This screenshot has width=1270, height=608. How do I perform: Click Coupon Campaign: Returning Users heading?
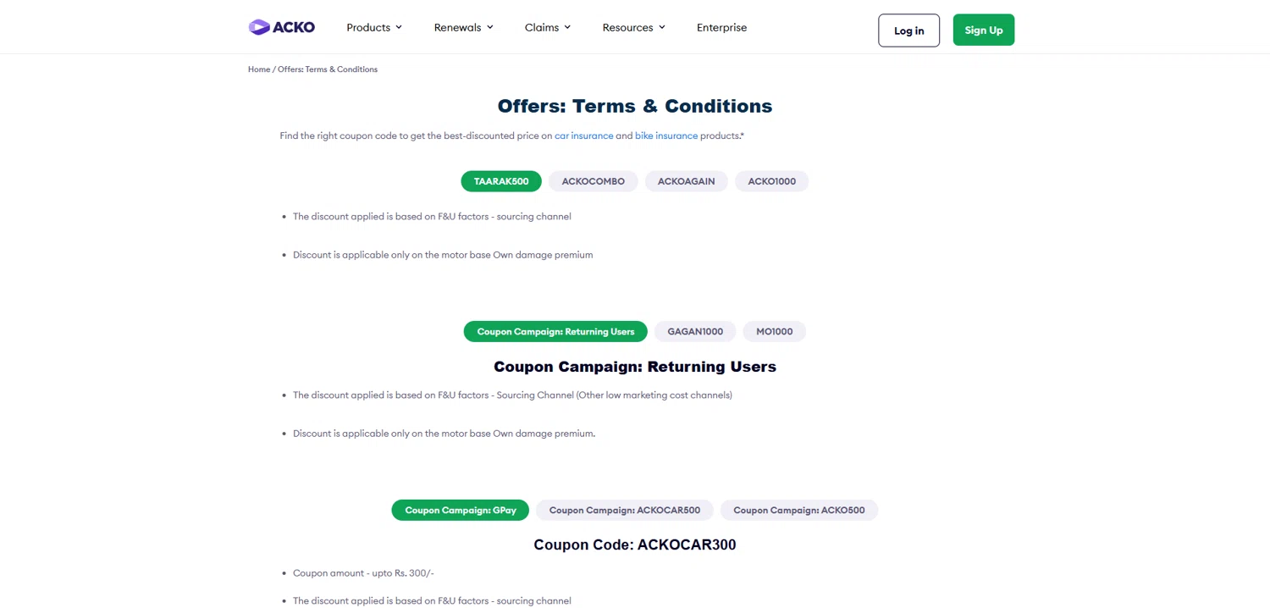[635, 367]
